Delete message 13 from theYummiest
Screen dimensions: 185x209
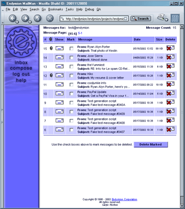(x=170, y=66)
